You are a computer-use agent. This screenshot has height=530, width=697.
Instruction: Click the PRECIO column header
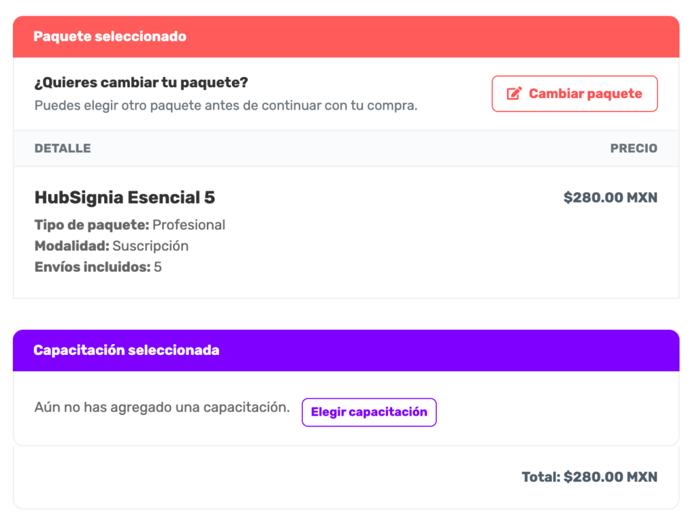(x=634, y=149)
